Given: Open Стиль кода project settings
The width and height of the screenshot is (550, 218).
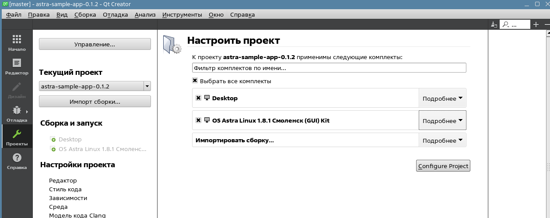Looking at the screenshot, I should tap(65, 190).
